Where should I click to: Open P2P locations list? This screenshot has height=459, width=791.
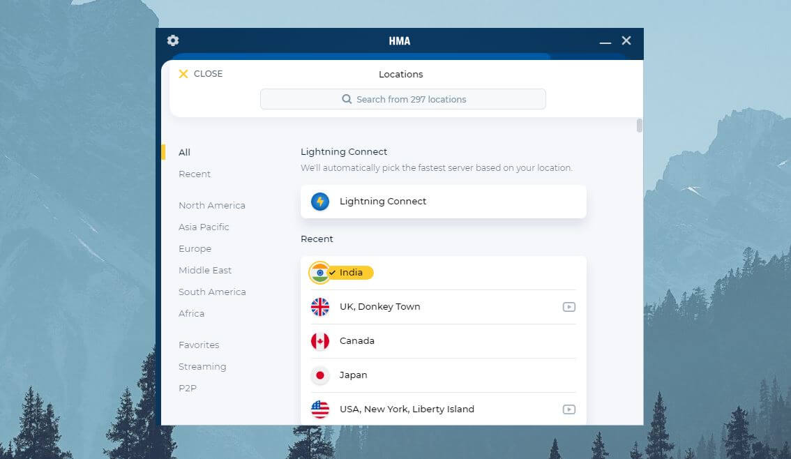[188, 389]
